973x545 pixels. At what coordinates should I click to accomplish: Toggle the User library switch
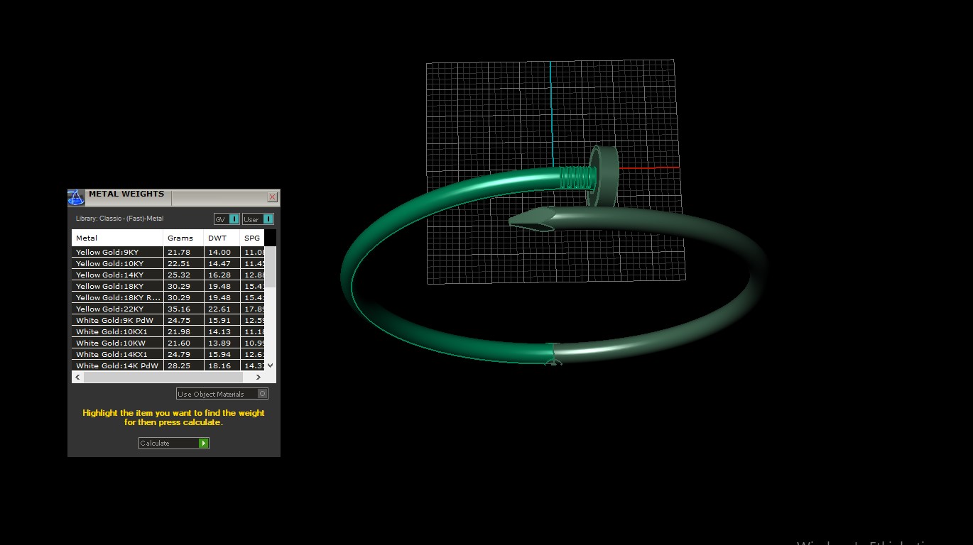click(258, 219)
